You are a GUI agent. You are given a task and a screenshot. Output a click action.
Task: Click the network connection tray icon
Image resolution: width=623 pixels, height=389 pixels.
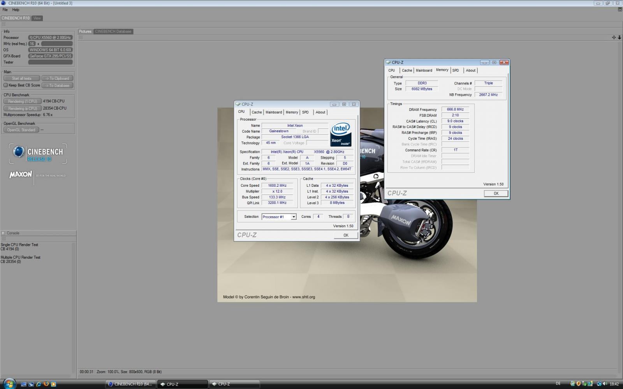click(x=599, y=384)
